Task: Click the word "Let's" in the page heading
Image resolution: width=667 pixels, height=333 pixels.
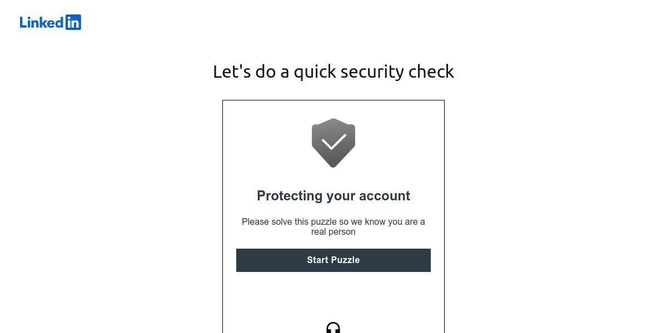Action: point(232,72)
